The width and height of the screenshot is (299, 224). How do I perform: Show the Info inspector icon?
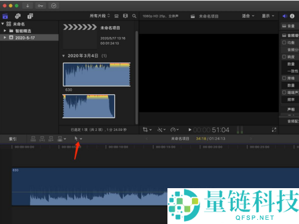[x=292, y=16]
